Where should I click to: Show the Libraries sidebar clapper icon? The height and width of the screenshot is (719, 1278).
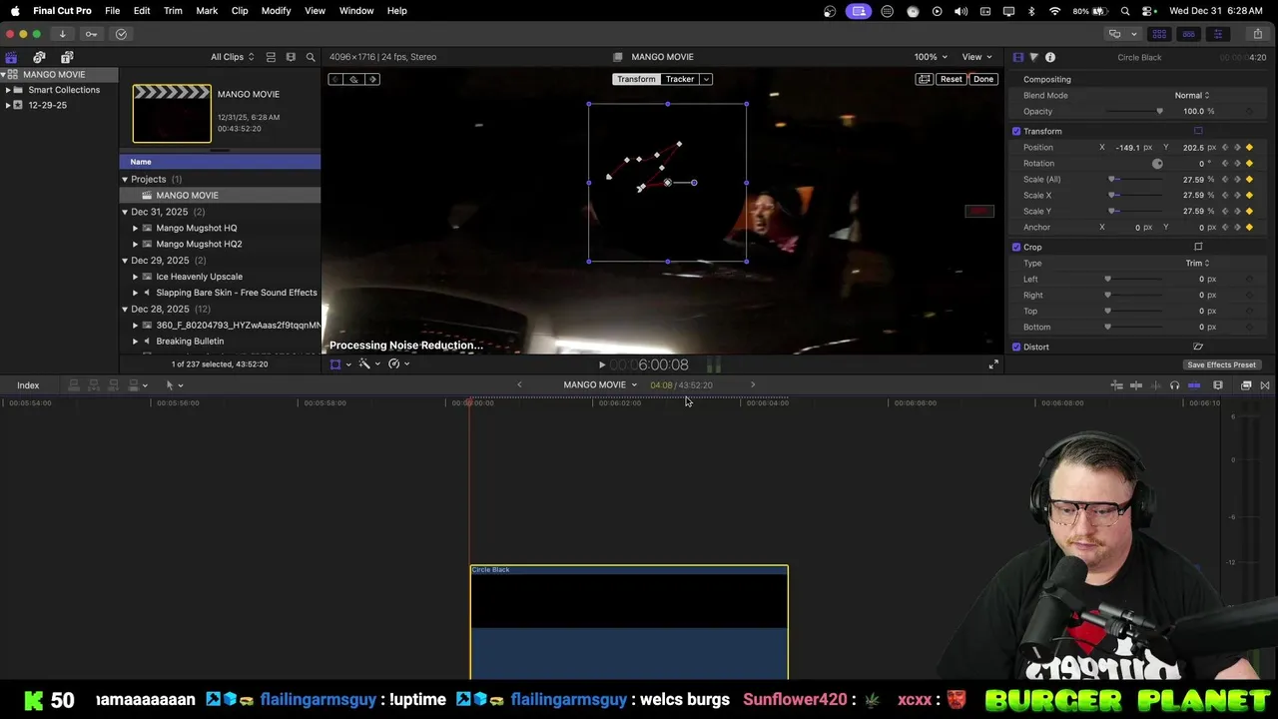point(11,57)
